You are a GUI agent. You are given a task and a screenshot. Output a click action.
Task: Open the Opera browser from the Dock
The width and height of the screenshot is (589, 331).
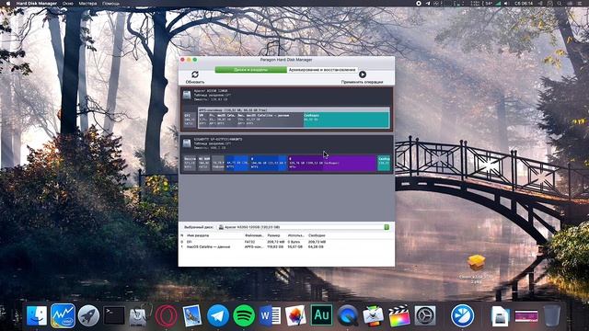coord(166,315)
